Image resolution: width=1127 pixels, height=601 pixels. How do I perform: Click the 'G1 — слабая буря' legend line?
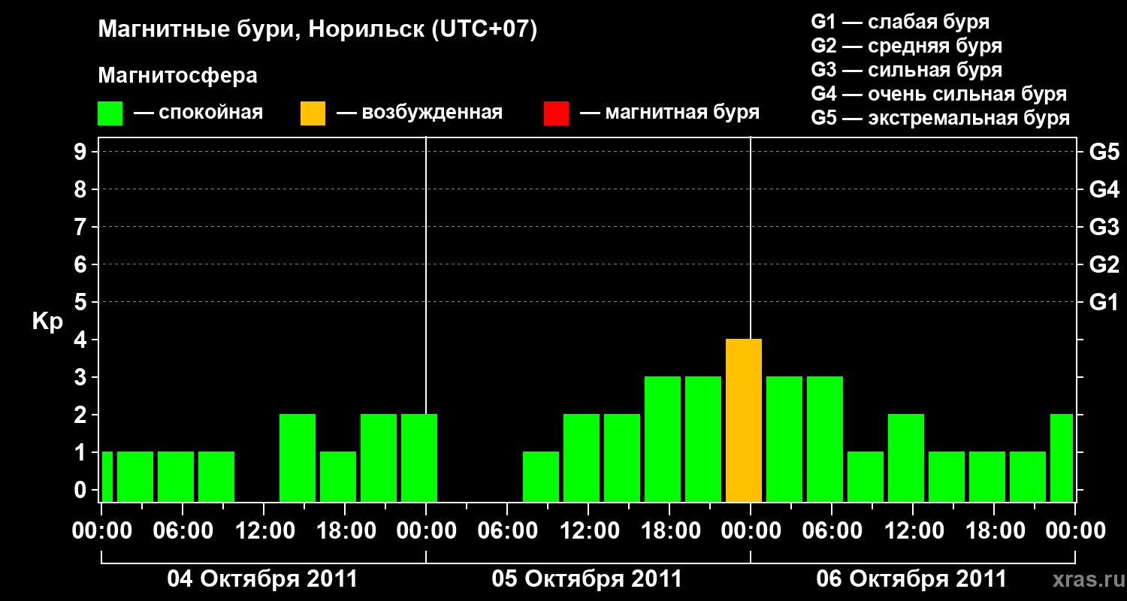(x=900, y=22)
